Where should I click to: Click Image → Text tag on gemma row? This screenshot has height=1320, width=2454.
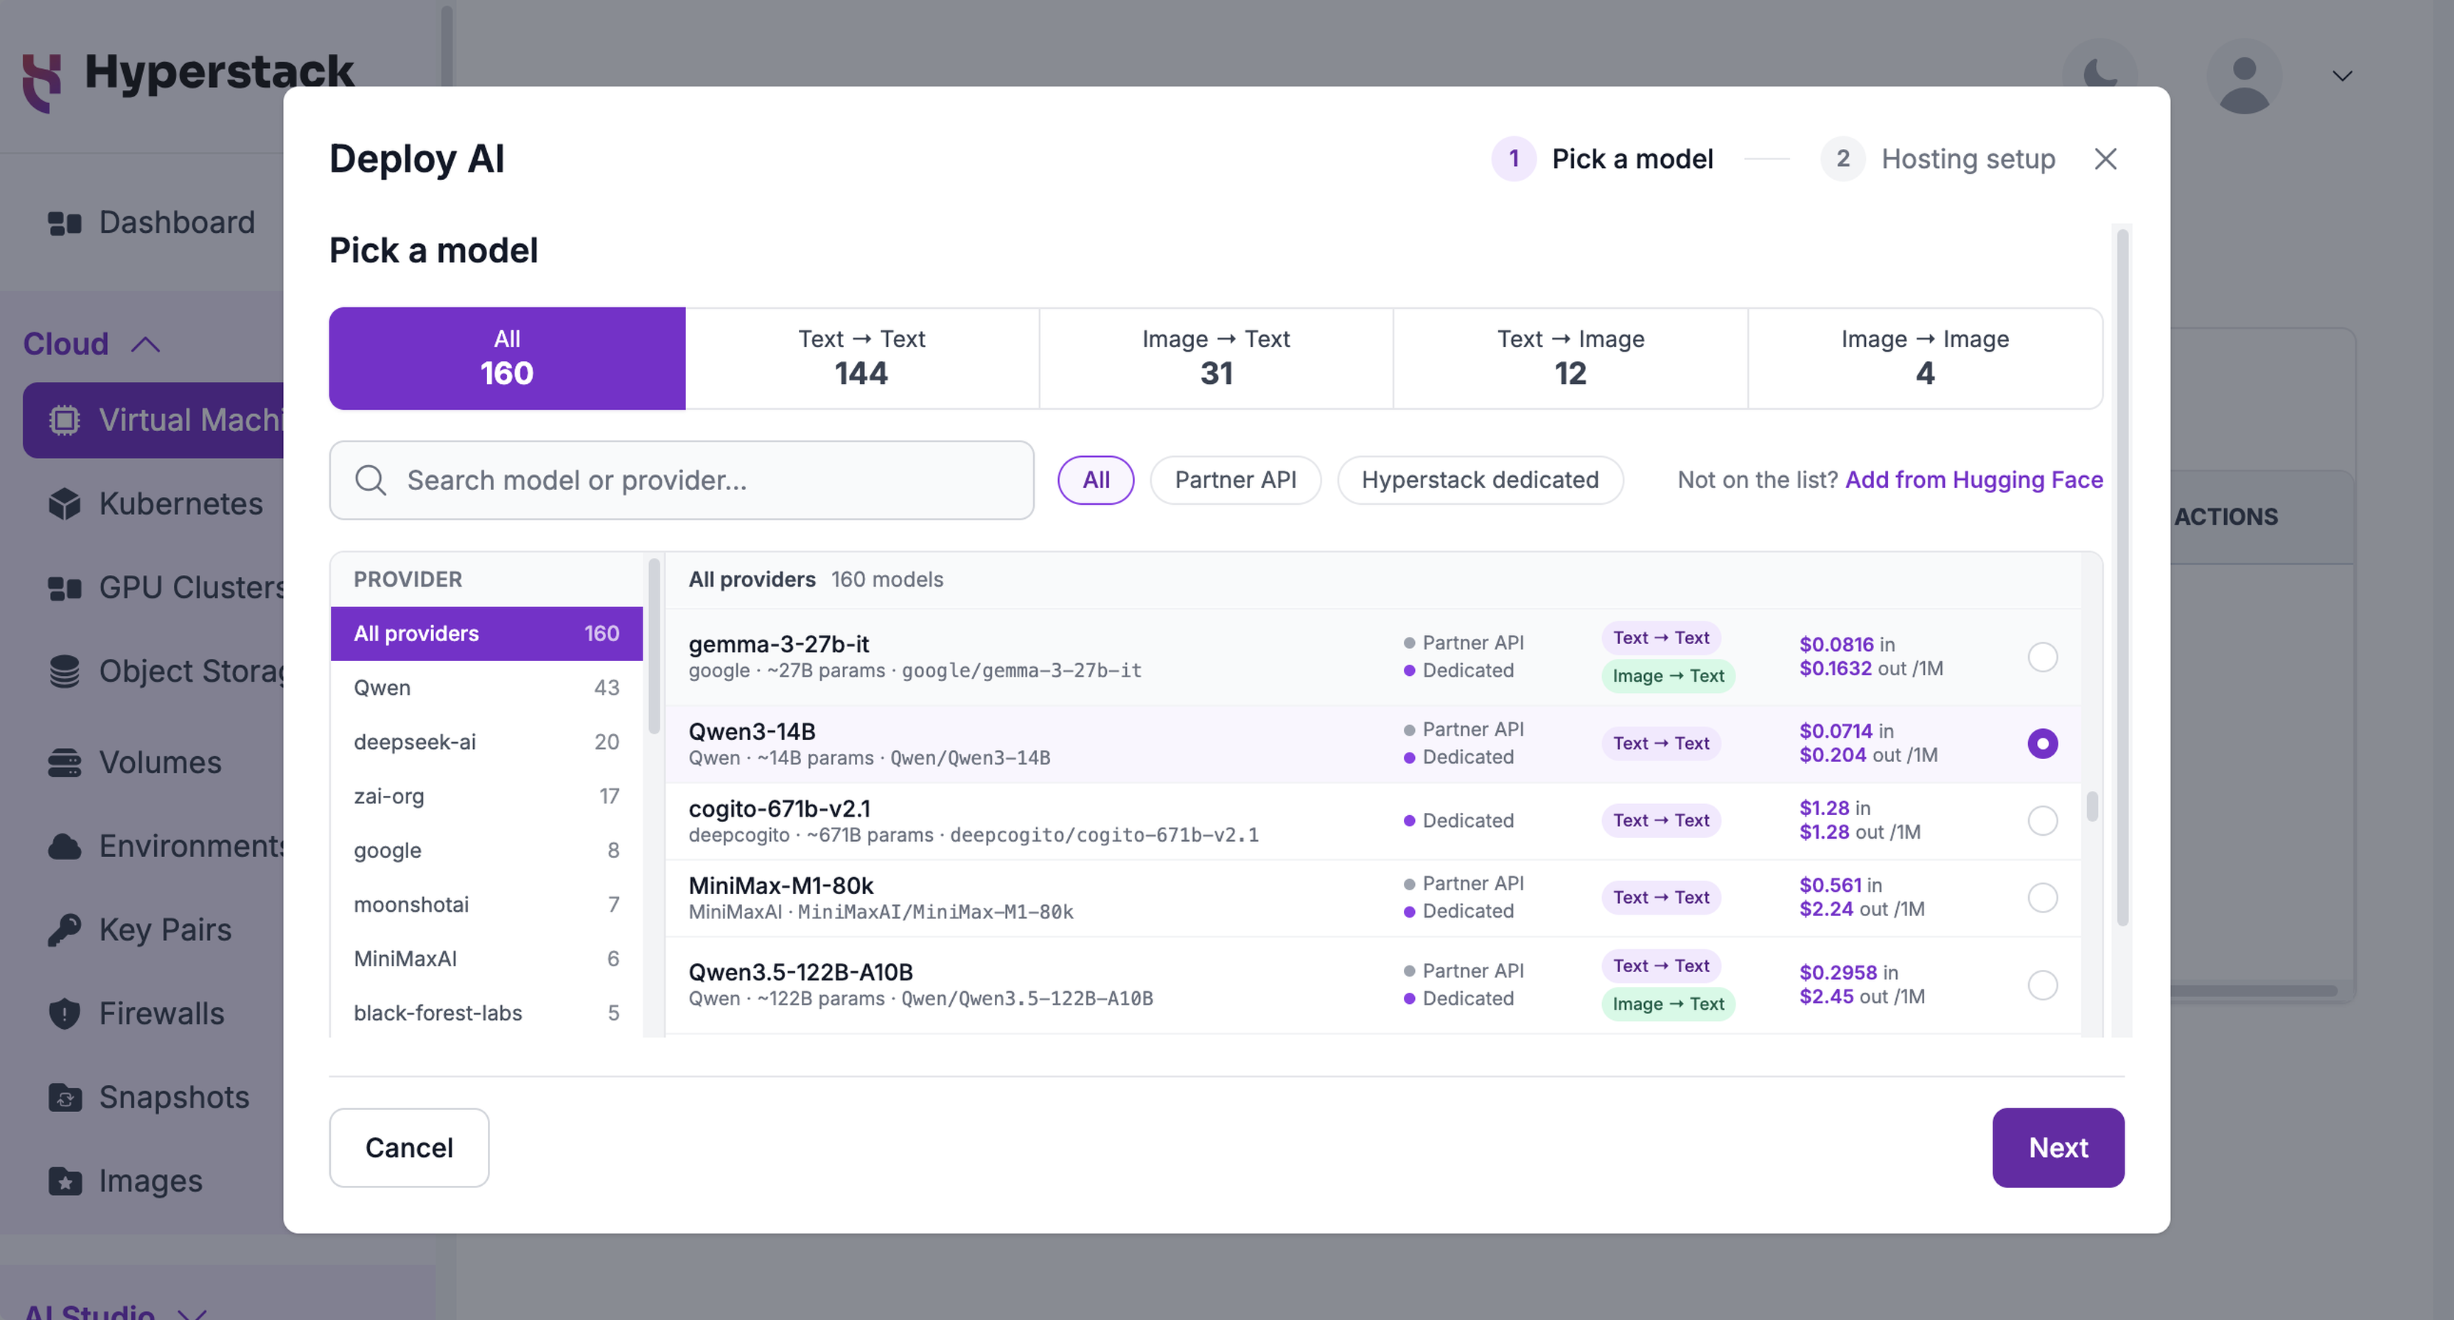coord(1668,676)
